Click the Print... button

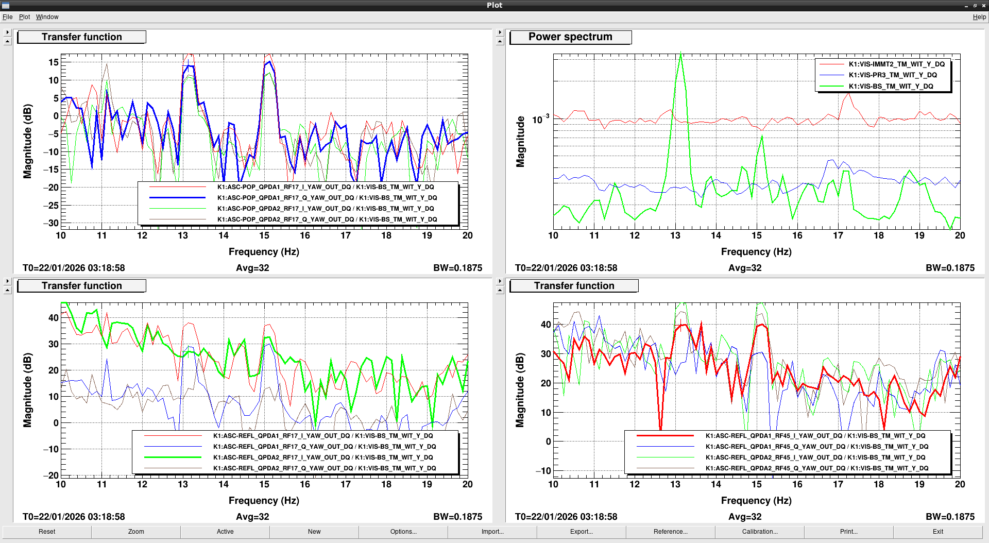click(x=849, y=532)
